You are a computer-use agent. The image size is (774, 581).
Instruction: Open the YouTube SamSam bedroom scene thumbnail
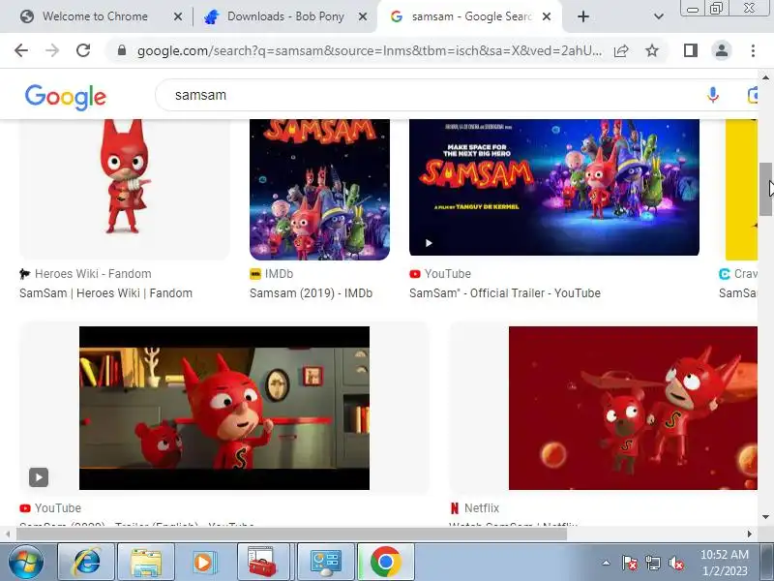224,408
